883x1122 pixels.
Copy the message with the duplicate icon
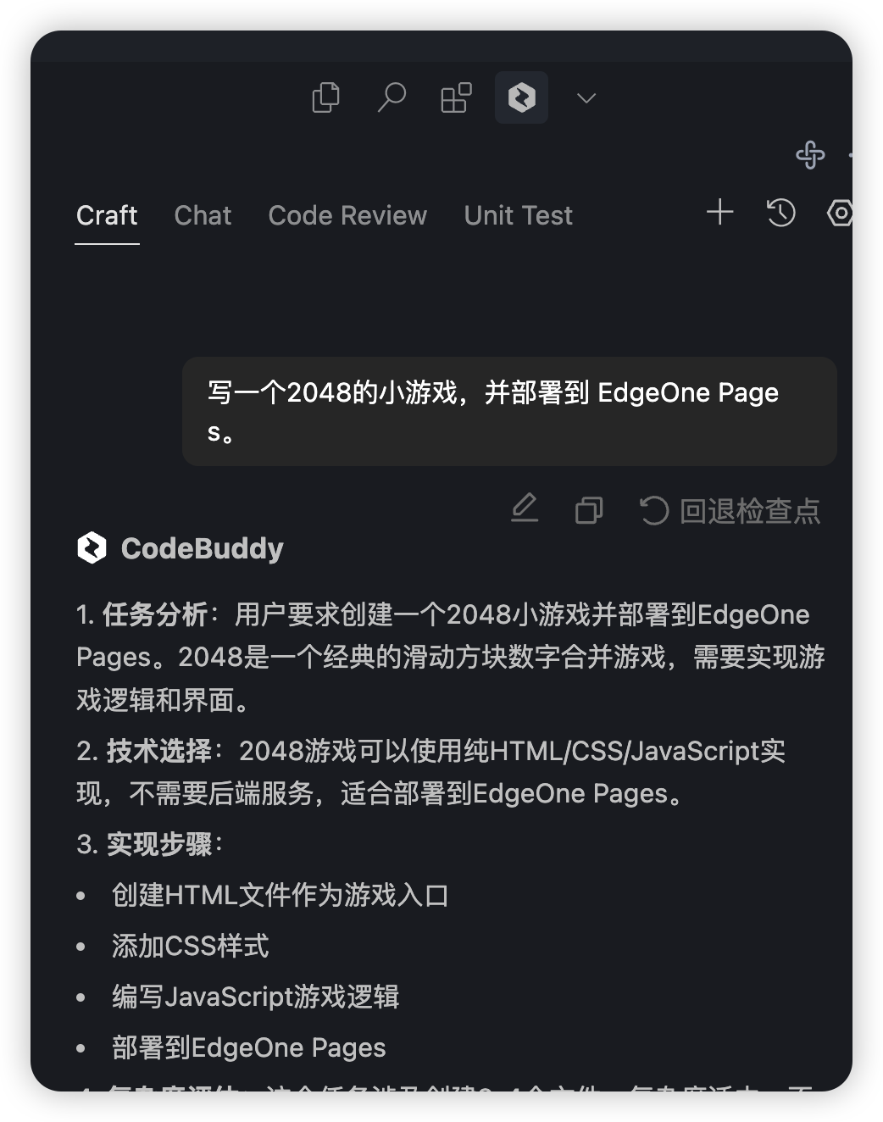tap(589, 509)
